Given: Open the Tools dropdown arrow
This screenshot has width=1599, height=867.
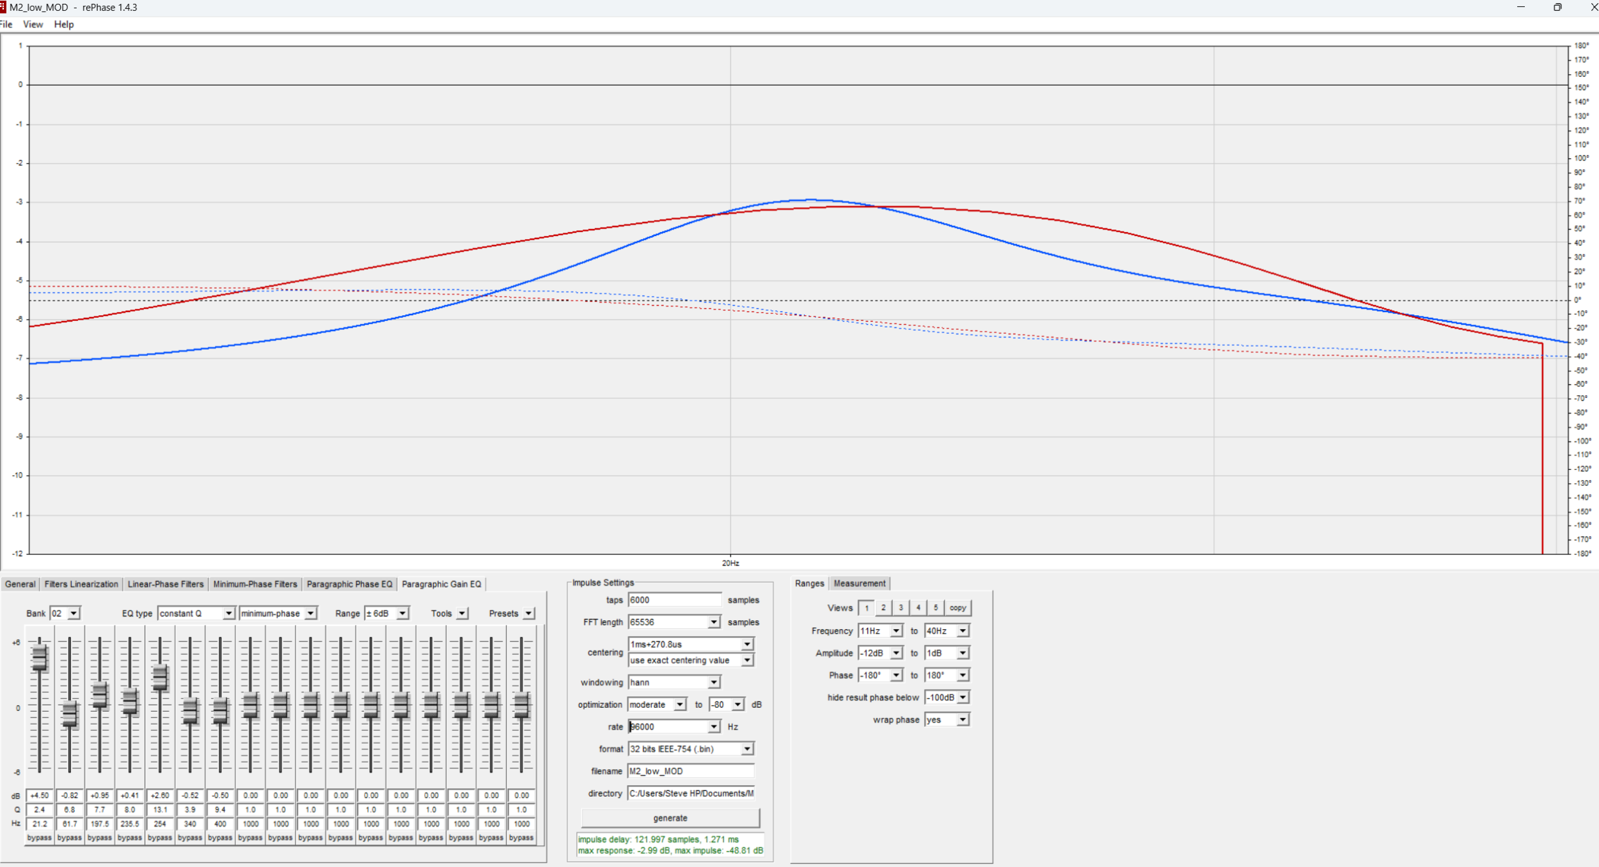Looking at the screenshot, I should (462, 613).
